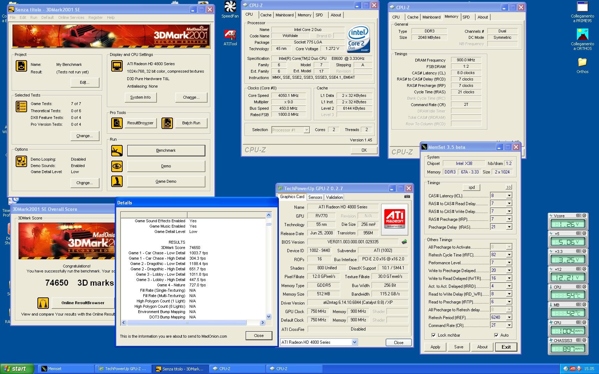The width and height of the screenshot is (599, 374).
Task: Click the joystick icon beside Game Demo
Action: pos(117,181)
